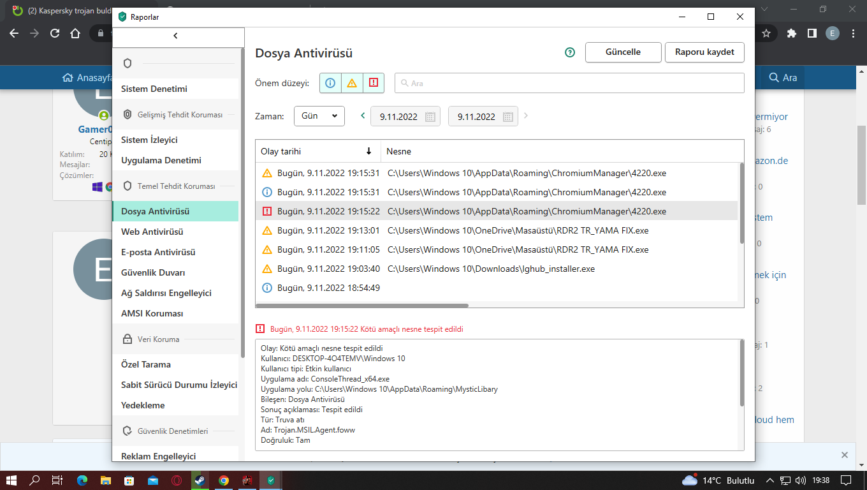867x490 pixels.
Task: Open Windows taskbar search
Action: coord(34,480)
